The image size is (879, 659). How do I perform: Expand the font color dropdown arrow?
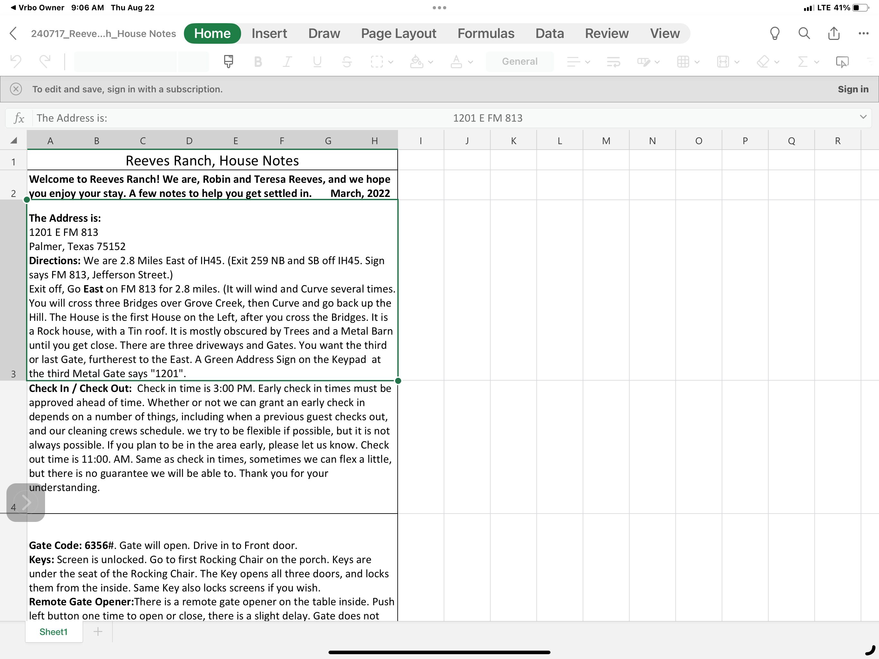pos(470,62)
